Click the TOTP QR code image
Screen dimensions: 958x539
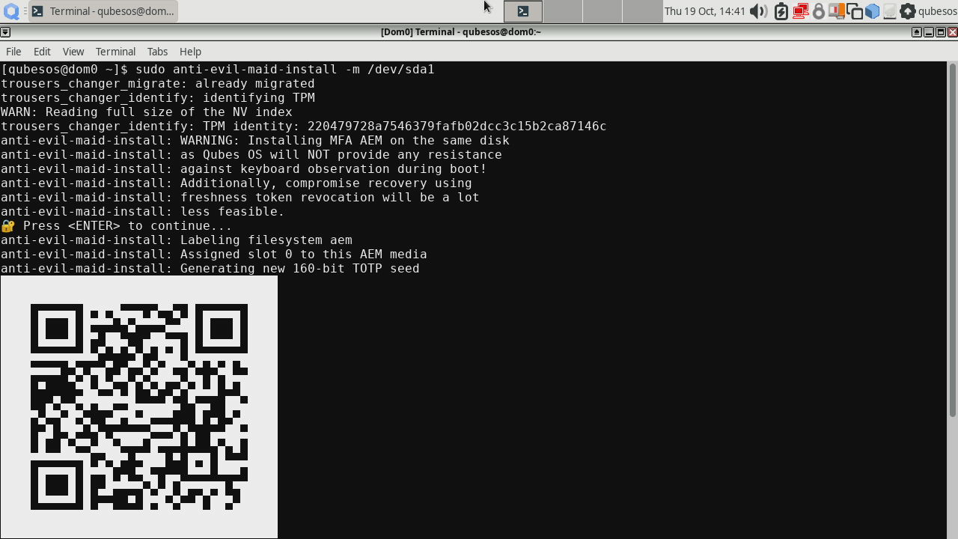[x=139, y=406]
